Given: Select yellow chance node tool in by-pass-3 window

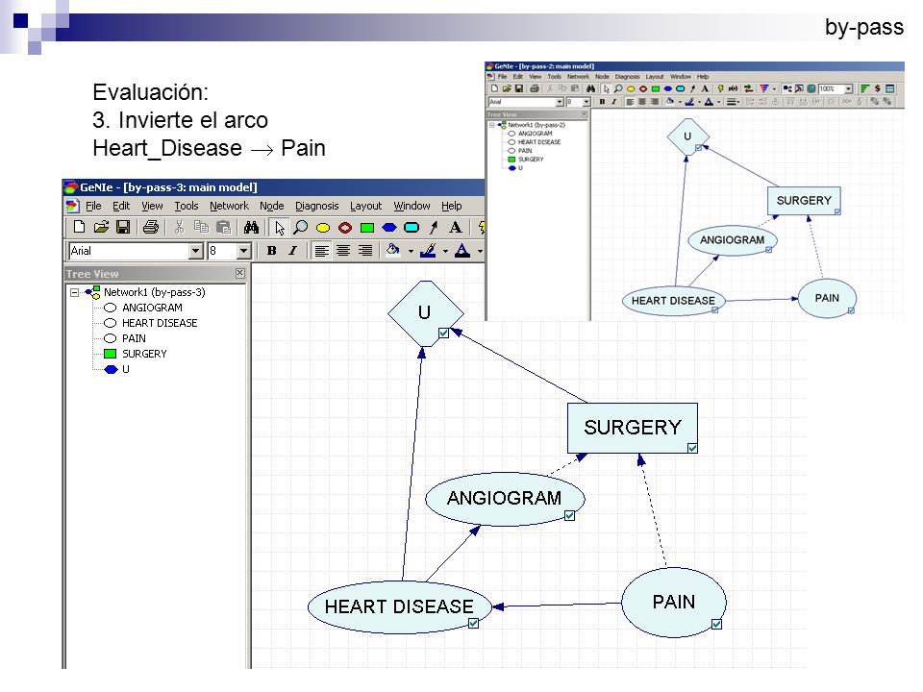Looking at the screenshot, I should click(323, 228).
